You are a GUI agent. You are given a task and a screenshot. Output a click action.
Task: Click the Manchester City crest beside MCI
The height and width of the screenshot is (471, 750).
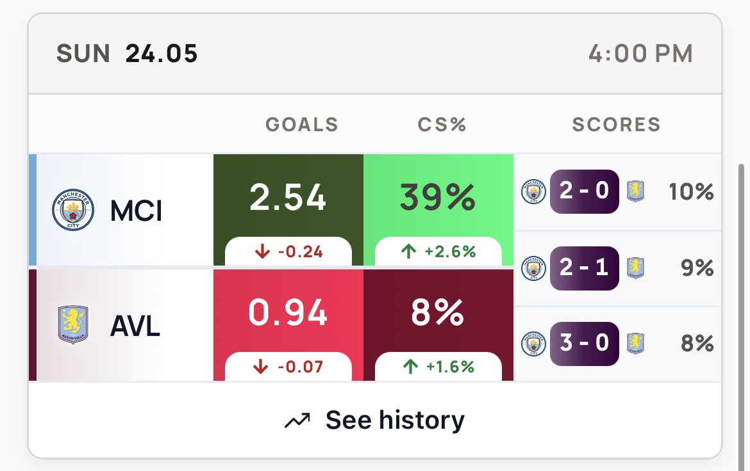pyautogui.click(x=72, y=210)
